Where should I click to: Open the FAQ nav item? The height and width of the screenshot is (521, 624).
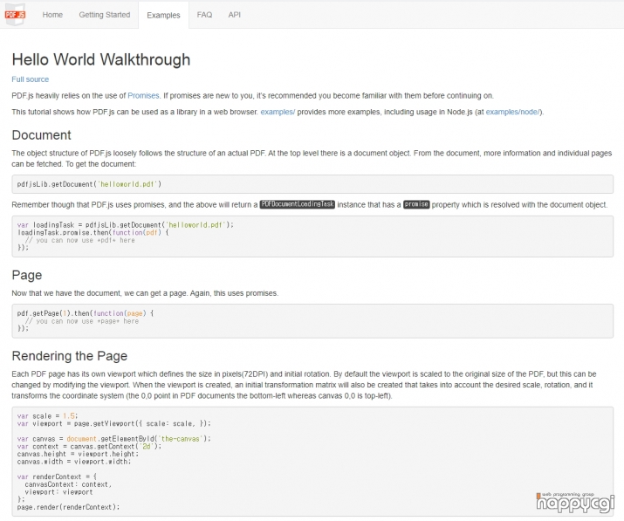pos(204,15)
